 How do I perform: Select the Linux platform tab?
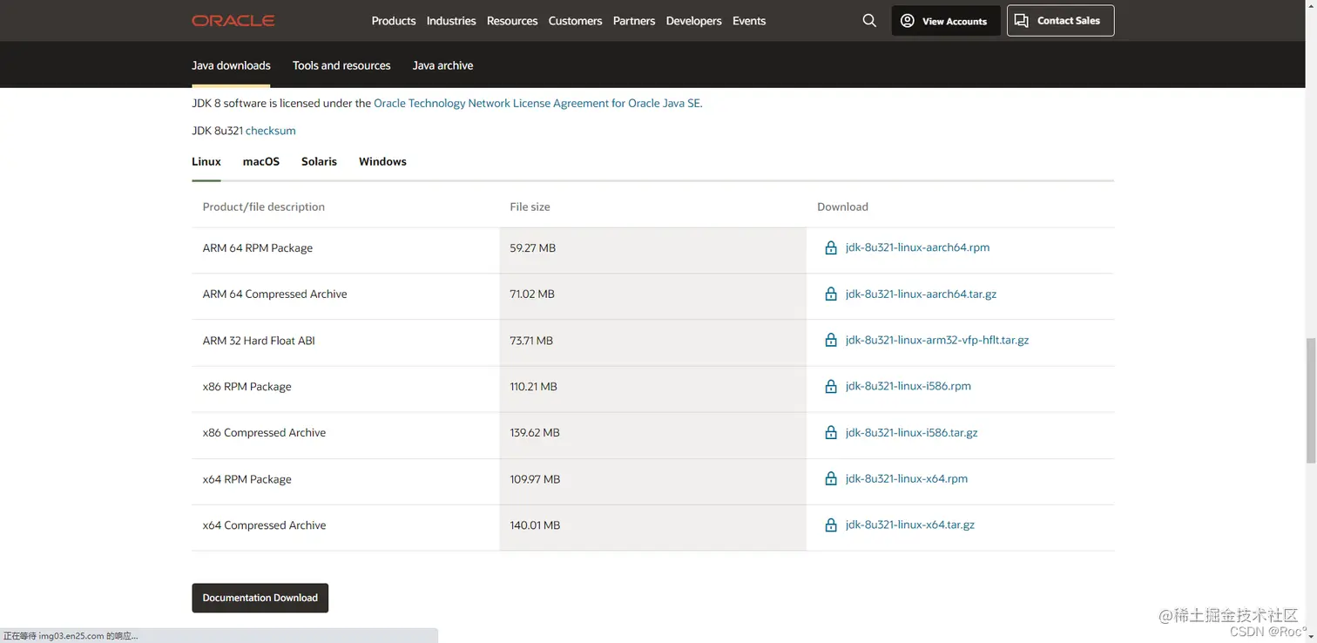tap(206, 161)
